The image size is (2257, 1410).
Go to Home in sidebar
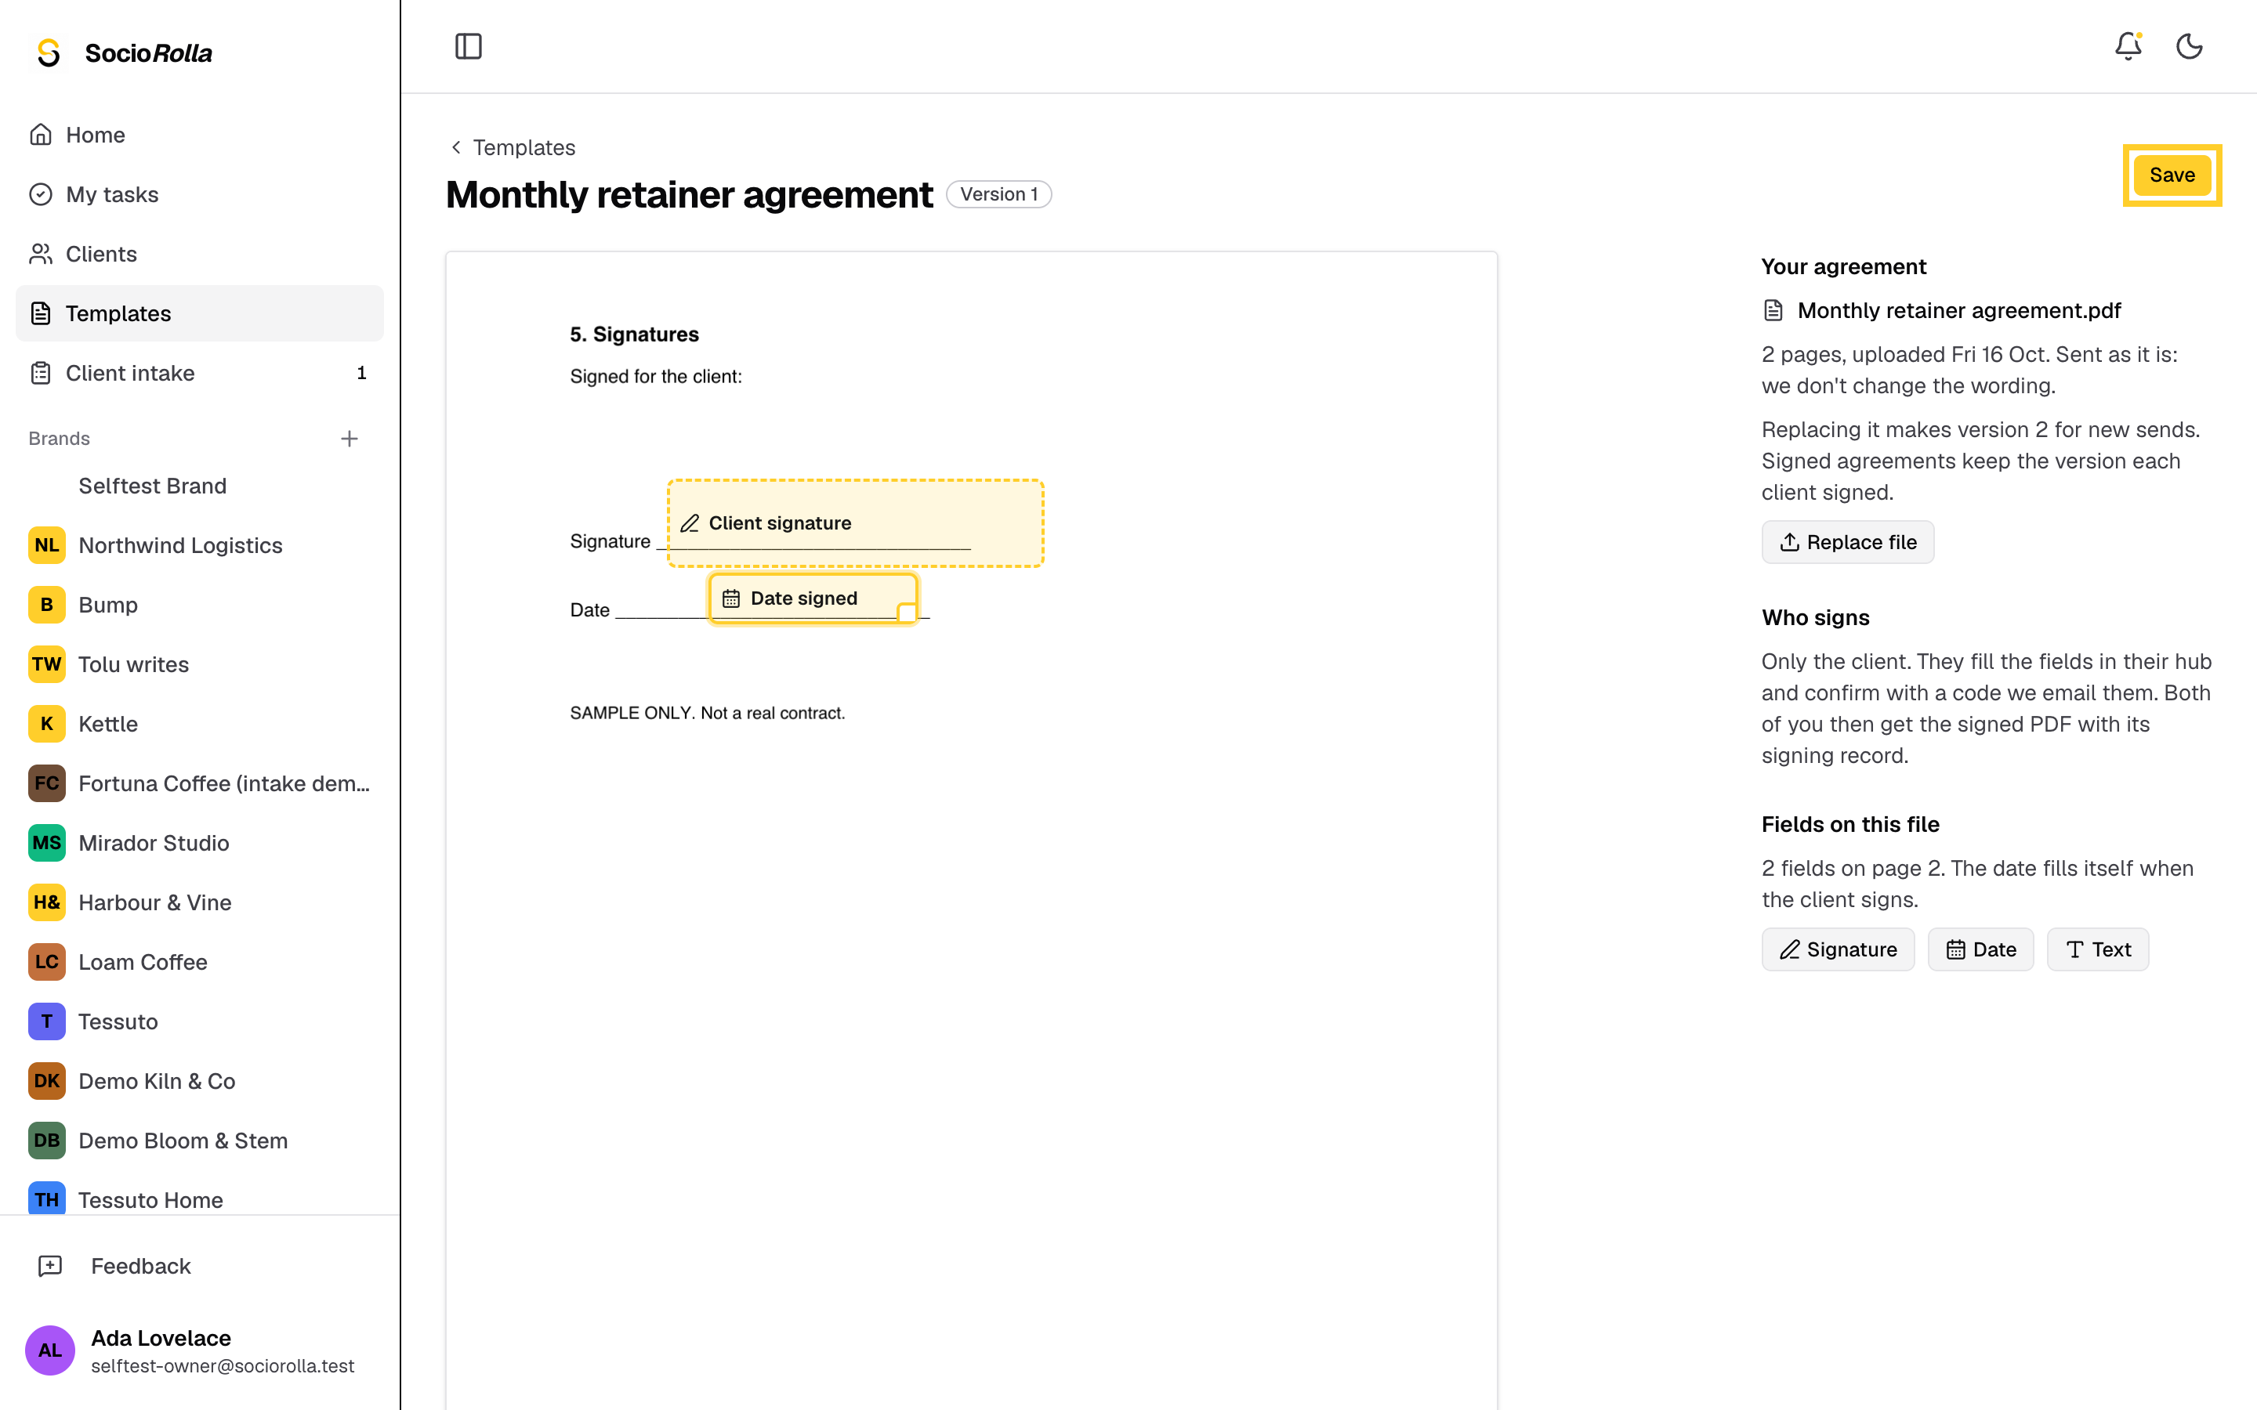pos(200,136)
